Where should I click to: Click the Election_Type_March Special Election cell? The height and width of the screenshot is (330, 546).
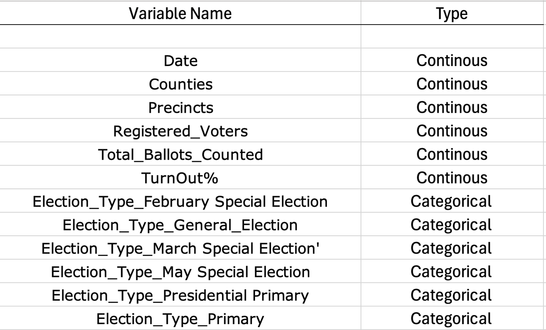[180, 249]
